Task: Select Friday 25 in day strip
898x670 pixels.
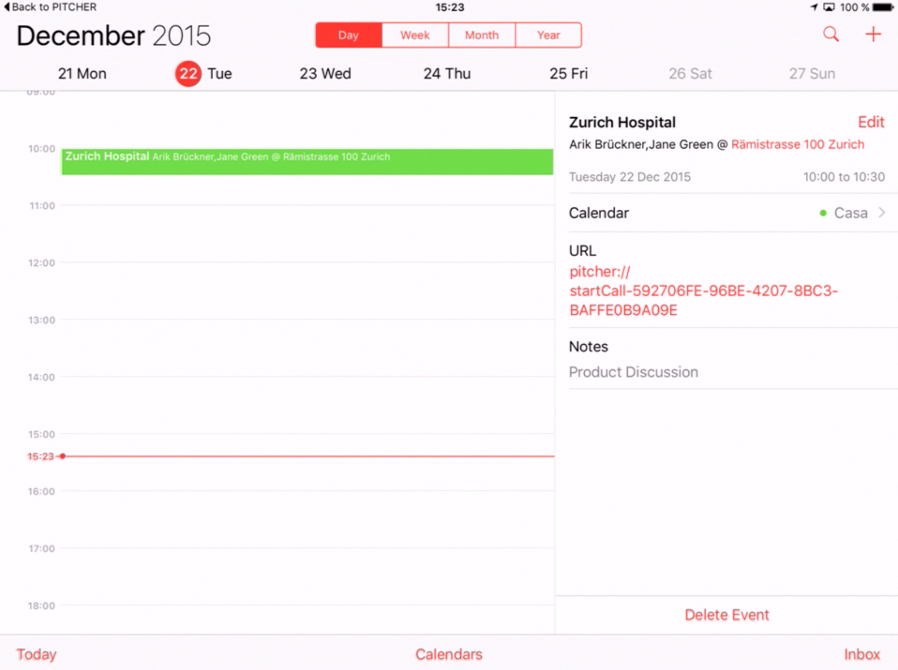Action: pos(568,74)
